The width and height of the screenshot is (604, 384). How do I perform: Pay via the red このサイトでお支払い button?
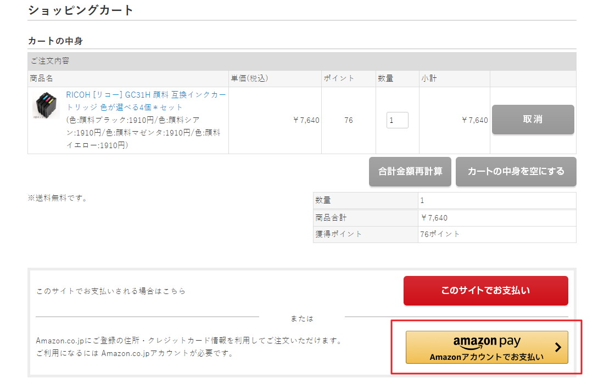tap(485, 290)
